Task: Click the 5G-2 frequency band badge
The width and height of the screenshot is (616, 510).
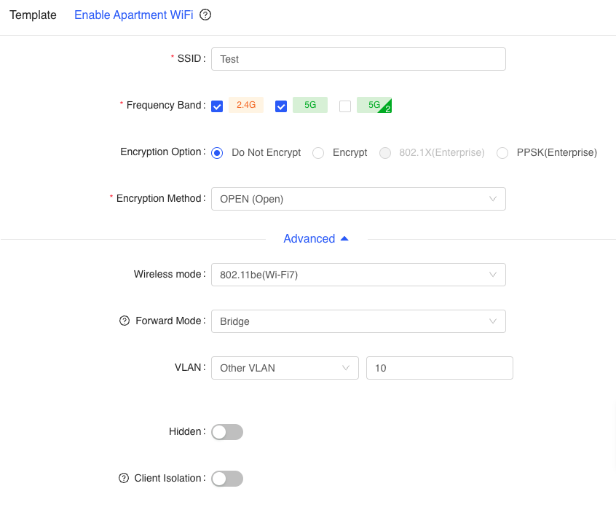Action: click(x=374, y=105)
